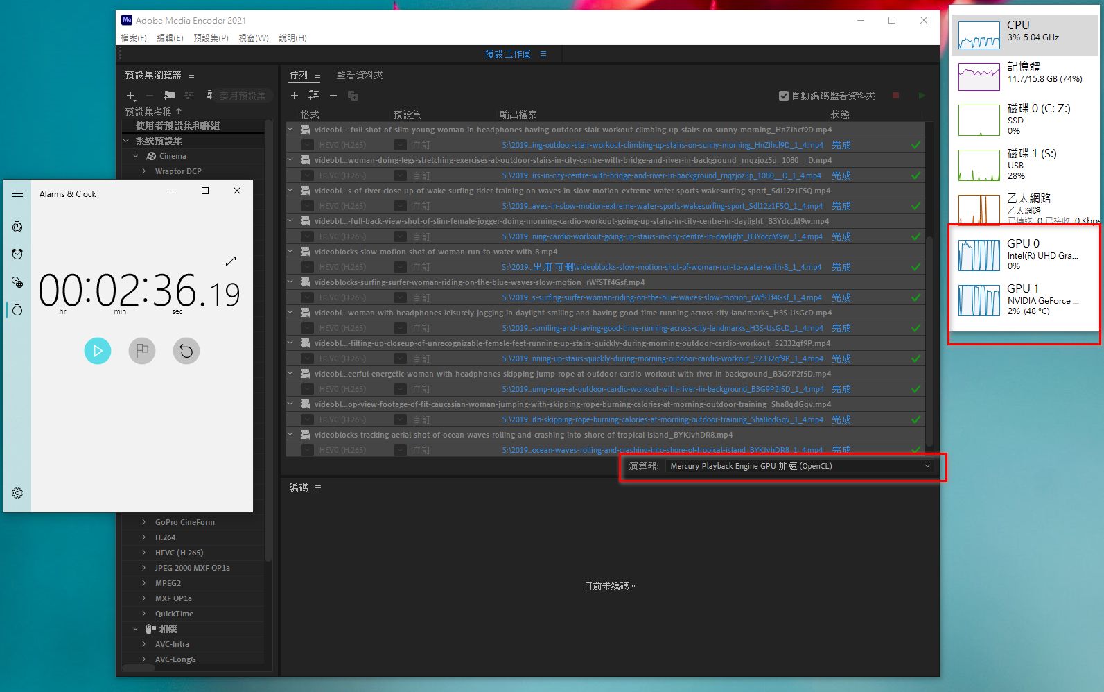The height and width of the screenshot is (692, 1104).
Task: Expand the stopwatch to full view
Action: click(x=231, y=261)
